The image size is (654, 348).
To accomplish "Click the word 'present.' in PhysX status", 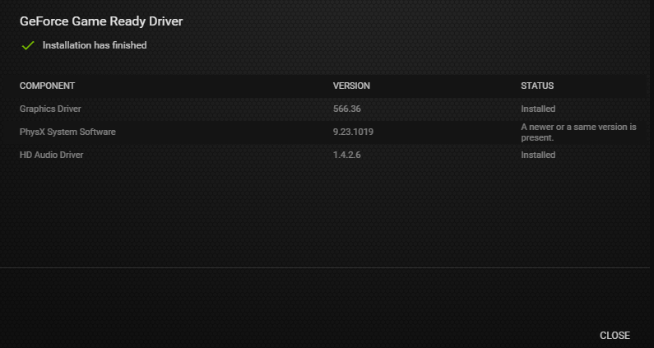I will (x=537, y=137).
